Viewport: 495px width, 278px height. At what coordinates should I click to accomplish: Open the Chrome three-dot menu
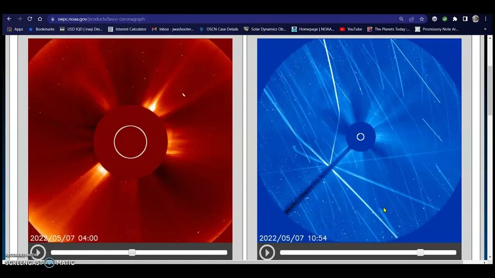(485, 19)
